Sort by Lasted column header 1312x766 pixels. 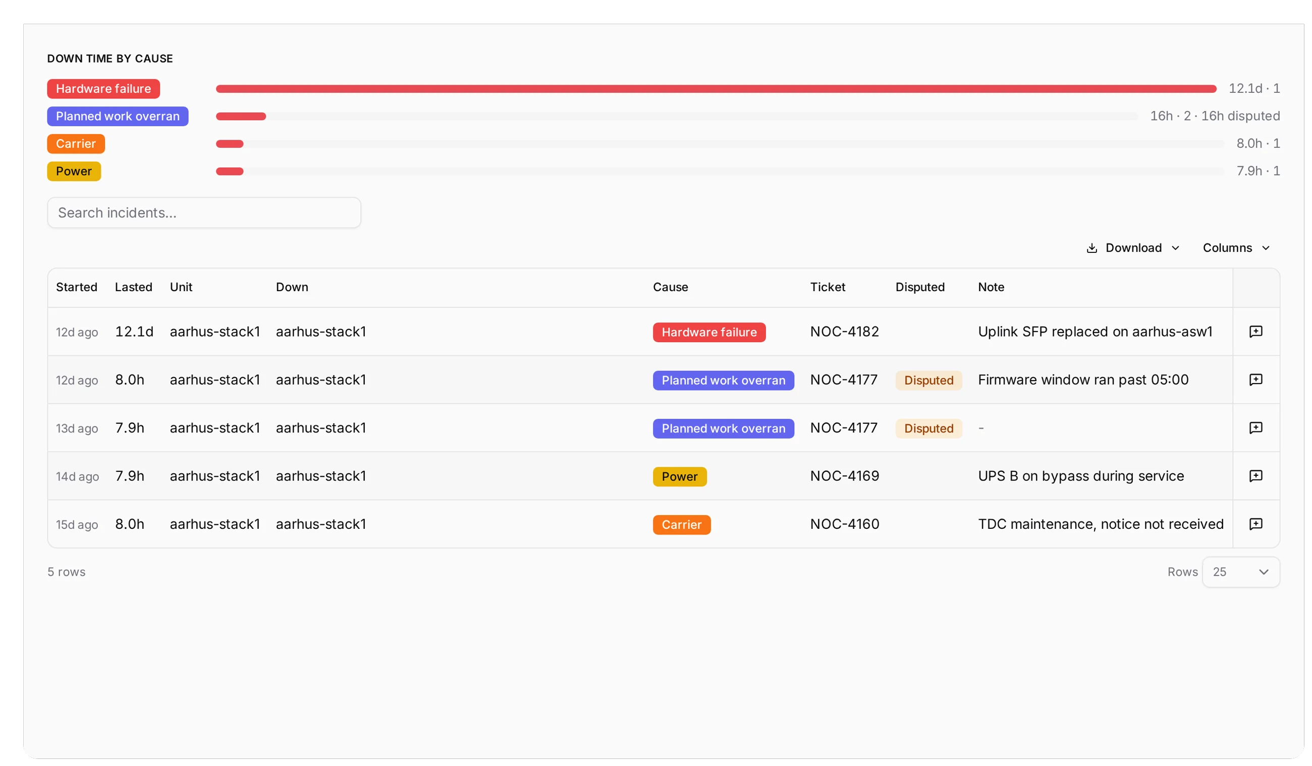134,287
